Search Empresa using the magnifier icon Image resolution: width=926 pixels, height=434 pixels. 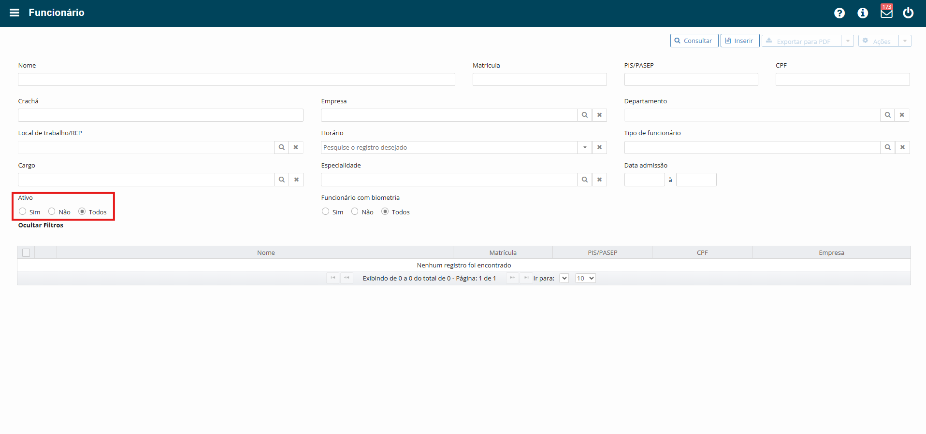pyautogui.click(x=585, y=115)
